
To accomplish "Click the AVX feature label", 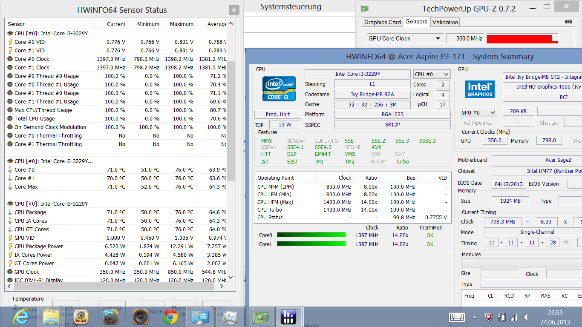I will point(377,147).
